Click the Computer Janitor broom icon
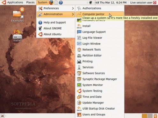The width and height of the screenshot is (158, 118). tap(79, 14)
